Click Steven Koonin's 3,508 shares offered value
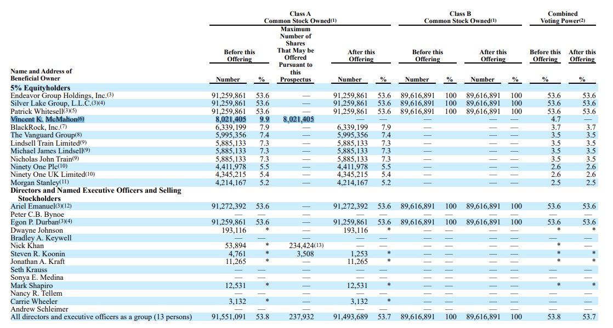 305,254
